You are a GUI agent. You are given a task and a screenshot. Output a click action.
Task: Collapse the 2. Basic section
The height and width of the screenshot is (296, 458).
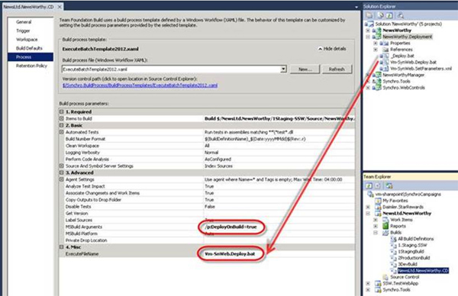pyautogui.click(x=61, y=125)
